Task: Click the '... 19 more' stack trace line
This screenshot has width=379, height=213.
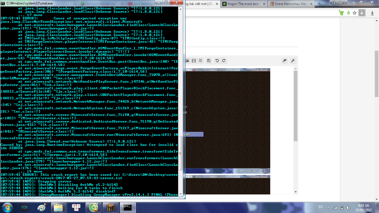Action: [31, 171]
